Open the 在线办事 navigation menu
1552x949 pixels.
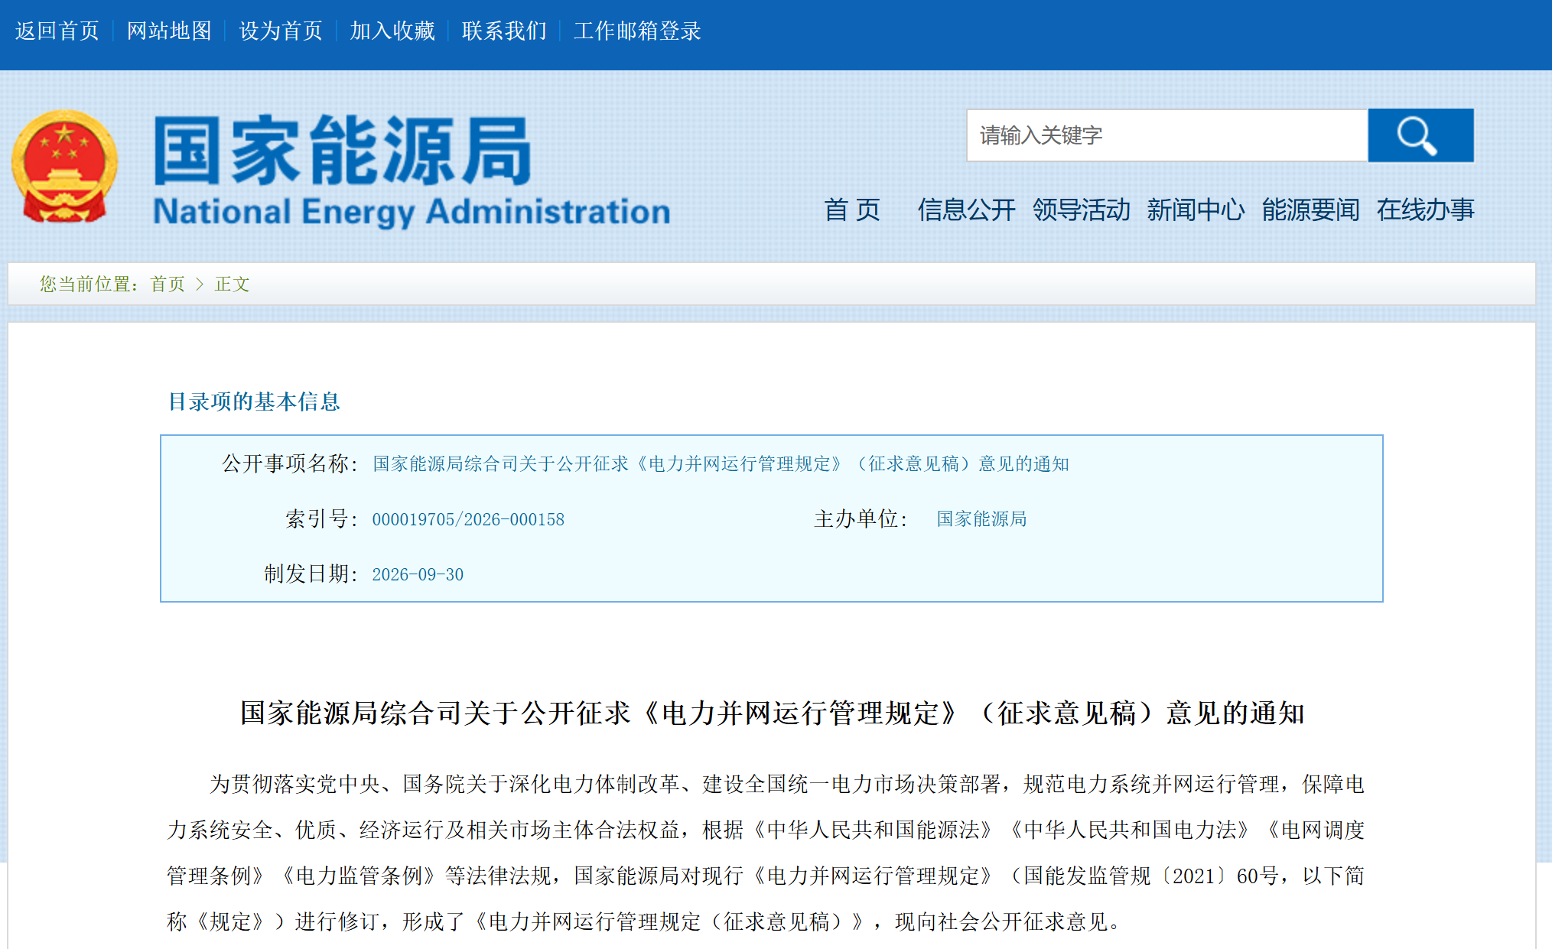[x=1426, y=210]
